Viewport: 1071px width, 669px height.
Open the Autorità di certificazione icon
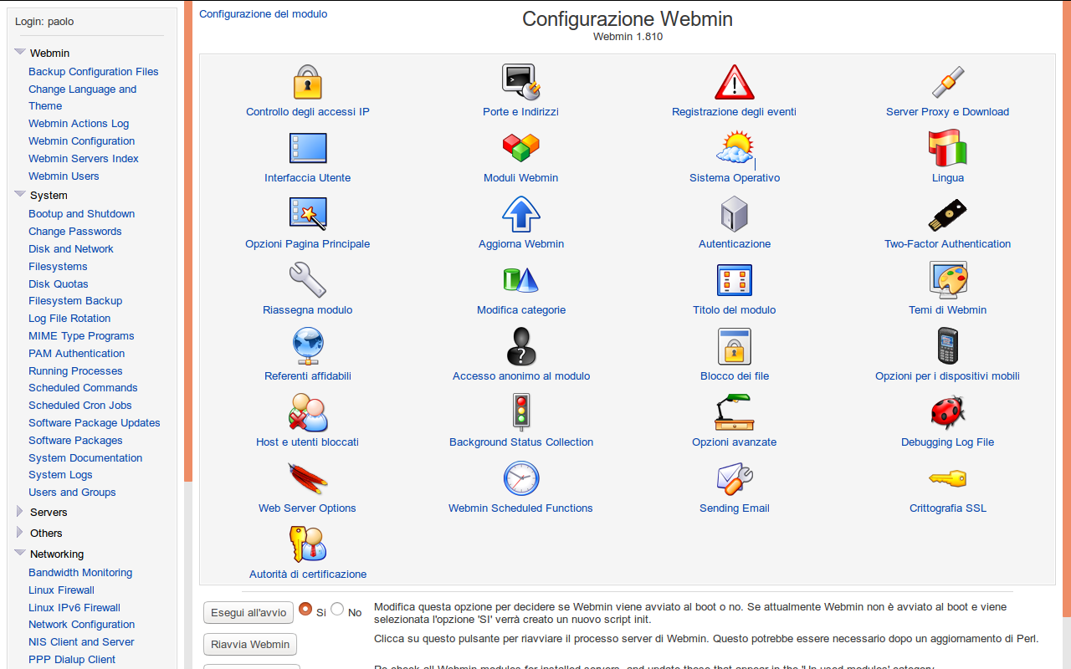(308, 544)
